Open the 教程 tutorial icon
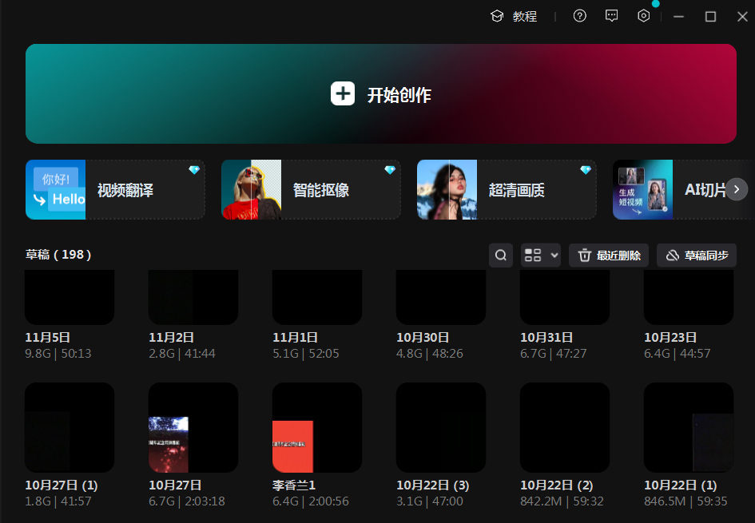755x523 pixels. tap(497, 16)
